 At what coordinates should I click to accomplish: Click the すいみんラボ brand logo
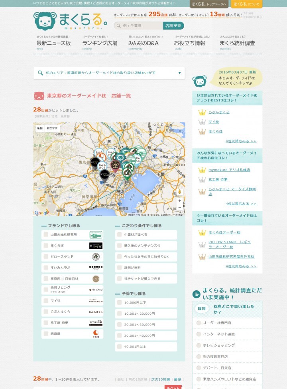(x=96, y=268)
